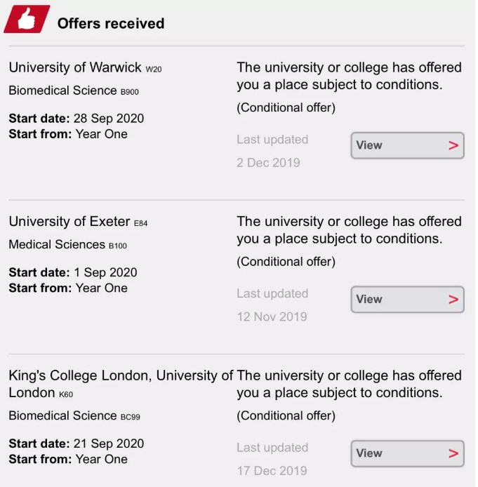Select the King's College London K60 title
Image resolution: width=478 pixels, height=487 pixels.
point(121,384)
